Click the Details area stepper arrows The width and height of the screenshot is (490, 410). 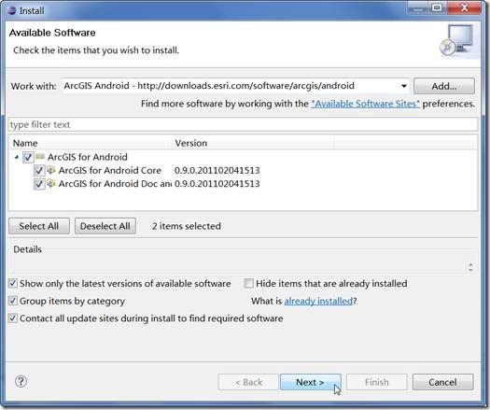tap(470, 267)
